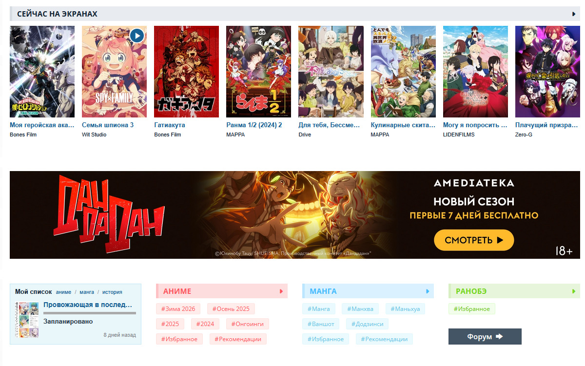
Task: Open the РАНОБЭ section arrow
Action: (x=574, y=291)
